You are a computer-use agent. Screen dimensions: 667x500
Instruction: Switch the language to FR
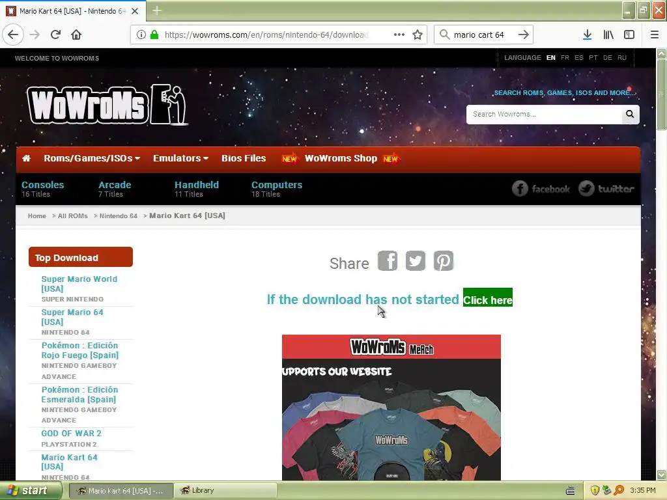coord(565,57)
